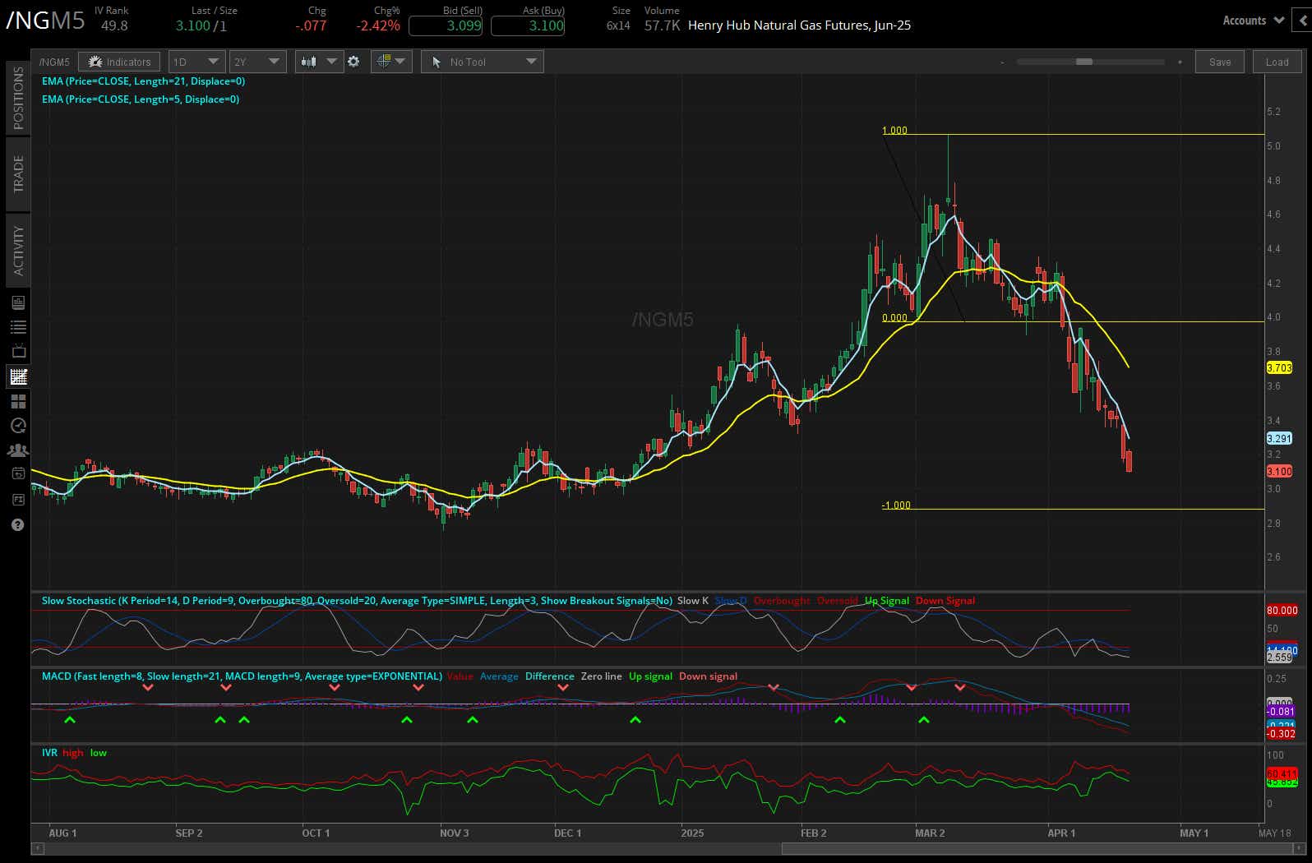The image size is (1312, 863).
Task: Open the news icon in sidebar
Action: point(18,302)
